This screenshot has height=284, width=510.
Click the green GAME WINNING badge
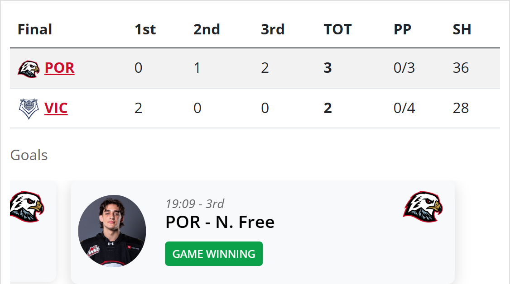(x=214, y=254)
